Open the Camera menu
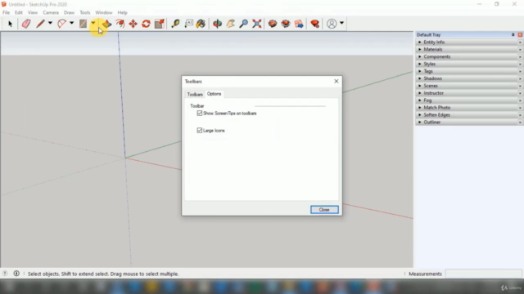The height and width of the screenshot is (294, 524). click(51, 13)
